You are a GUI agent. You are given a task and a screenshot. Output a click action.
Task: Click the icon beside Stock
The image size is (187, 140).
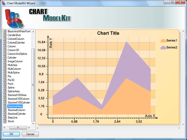5,121
